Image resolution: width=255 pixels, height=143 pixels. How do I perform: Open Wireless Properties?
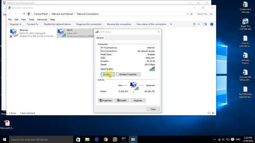(128, 74)
